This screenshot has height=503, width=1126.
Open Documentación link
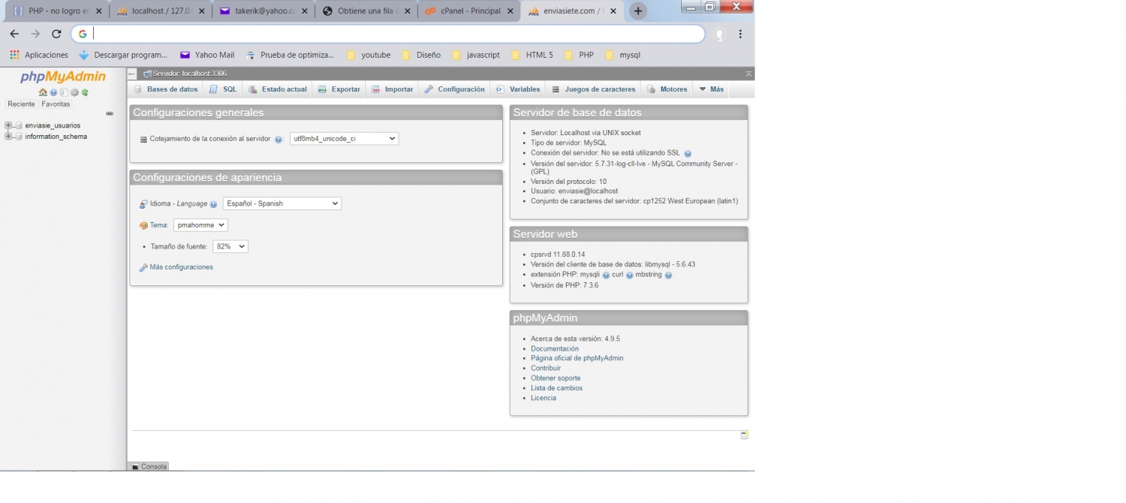555,349
